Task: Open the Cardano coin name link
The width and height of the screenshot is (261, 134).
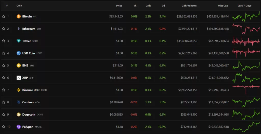Action: [x=28, y=102]
